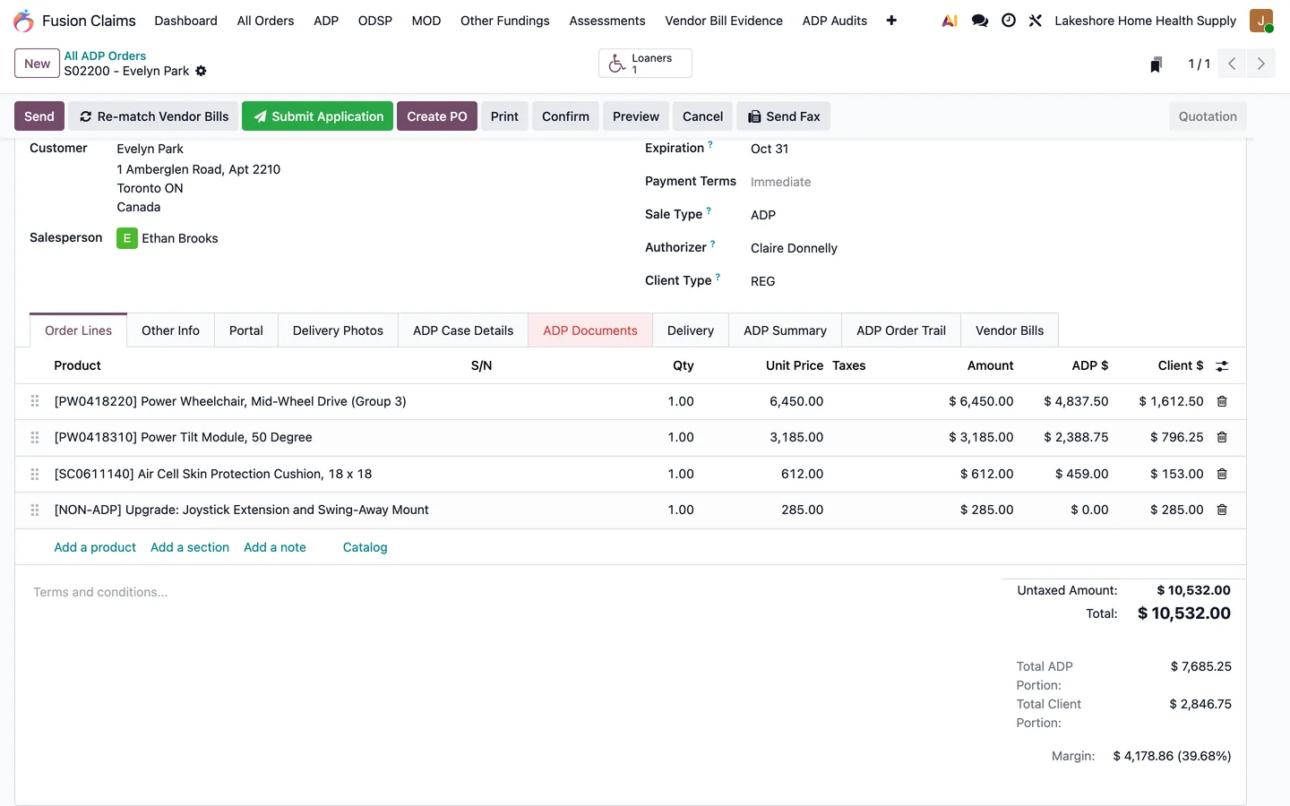Show the Sale Type help tooltip icon

point(709,210)
